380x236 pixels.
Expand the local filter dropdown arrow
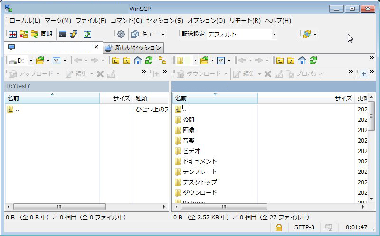65,61
